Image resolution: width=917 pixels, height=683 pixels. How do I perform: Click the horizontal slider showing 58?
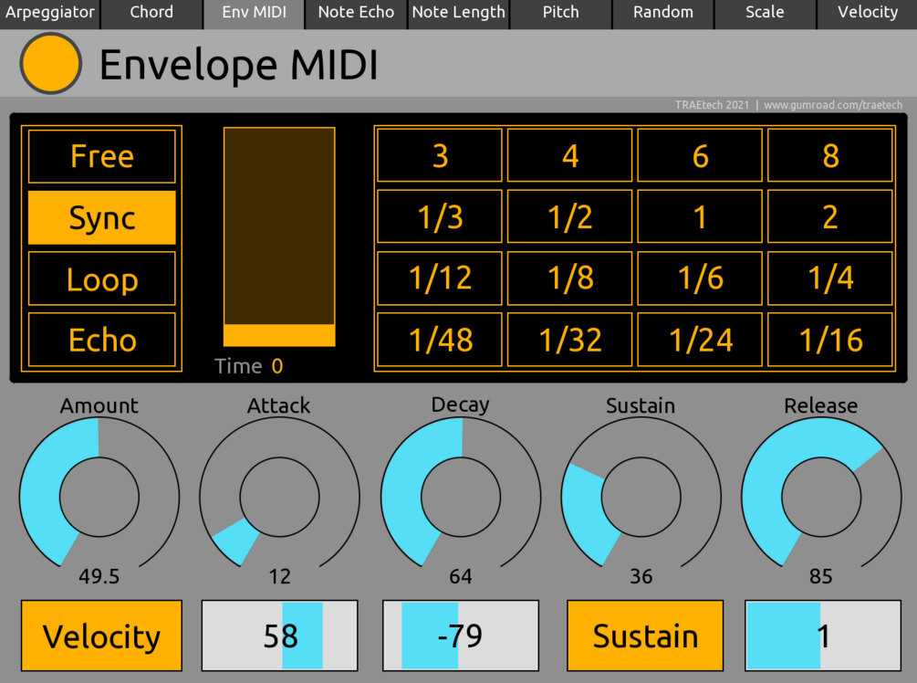coord(279,636)
